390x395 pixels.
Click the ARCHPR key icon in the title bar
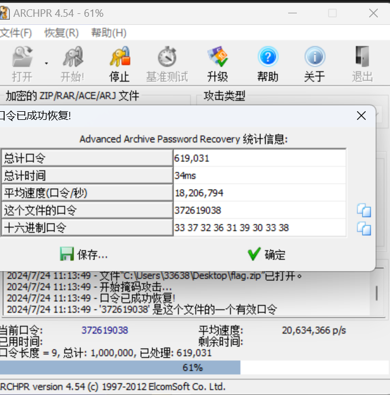[5, 13]
